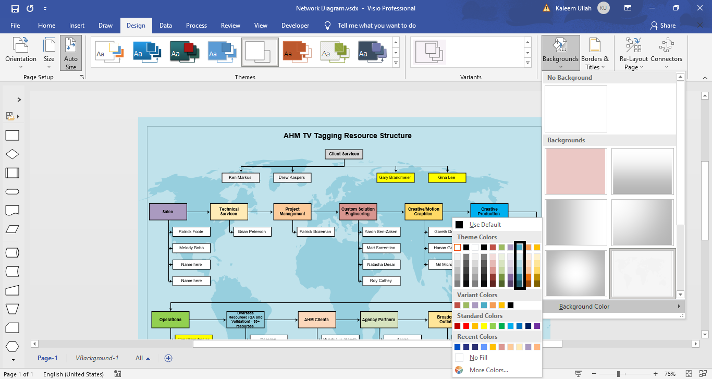
Task: Click the Save icon in Quick Access toolbar
Action: click(x=14, y=8)
